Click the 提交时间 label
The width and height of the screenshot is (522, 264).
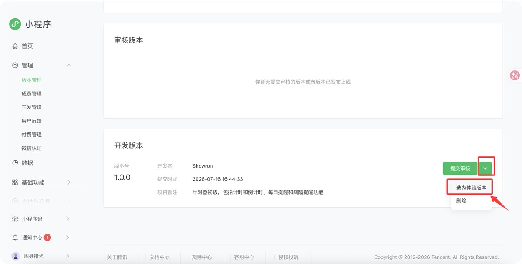[167, 179]
